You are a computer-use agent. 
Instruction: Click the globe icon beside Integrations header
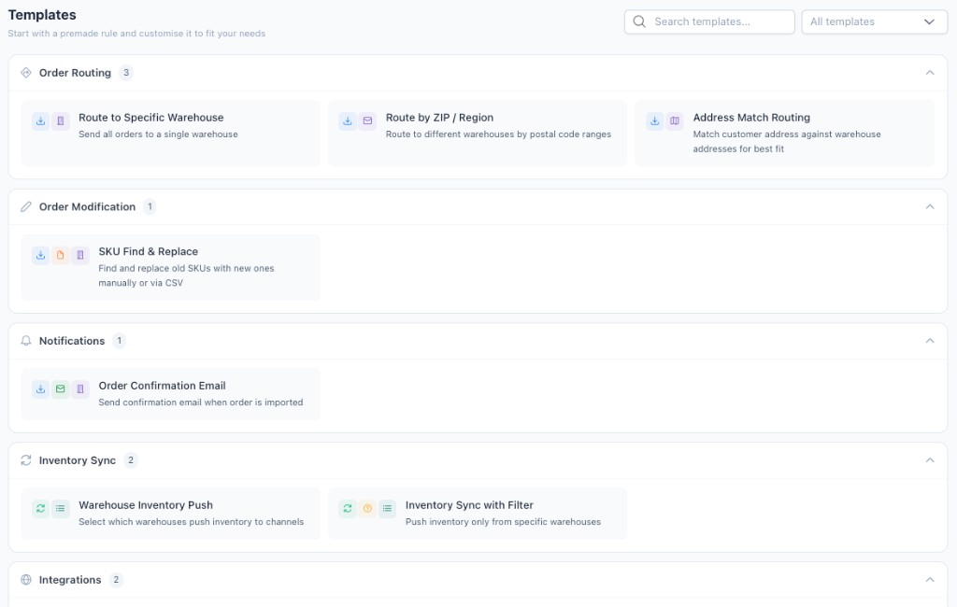point(25,579)
